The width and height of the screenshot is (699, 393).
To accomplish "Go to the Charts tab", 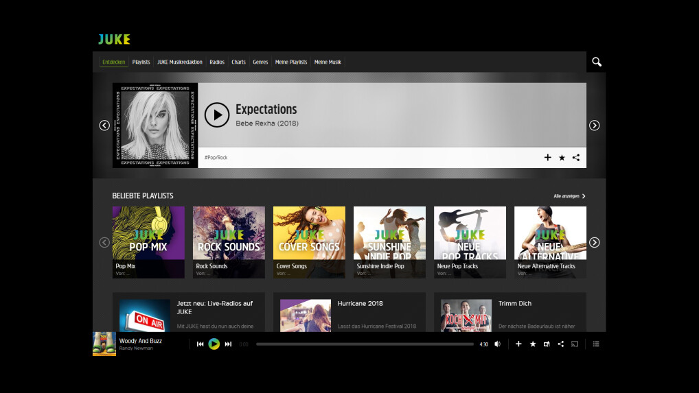I will point(238,62).
